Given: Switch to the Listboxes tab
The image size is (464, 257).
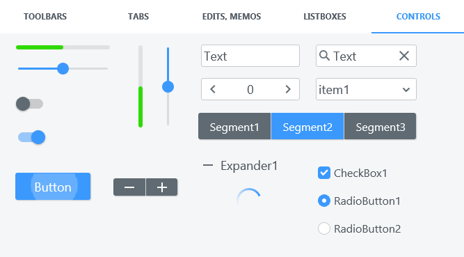Looking at the screenshot, I should coord(325,16).
